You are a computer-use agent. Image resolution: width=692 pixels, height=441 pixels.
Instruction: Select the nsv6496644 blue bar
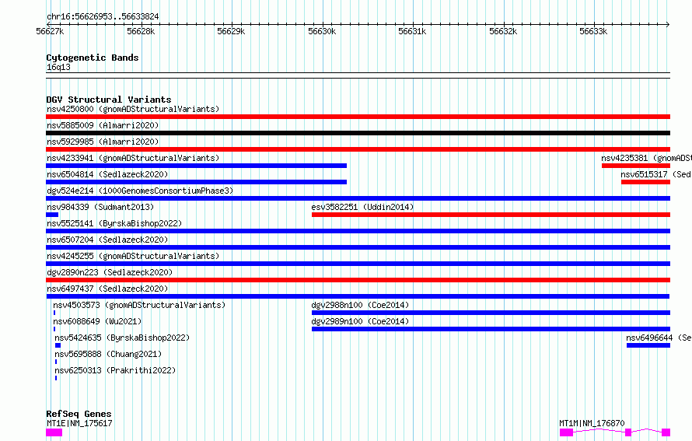(648, 345)
